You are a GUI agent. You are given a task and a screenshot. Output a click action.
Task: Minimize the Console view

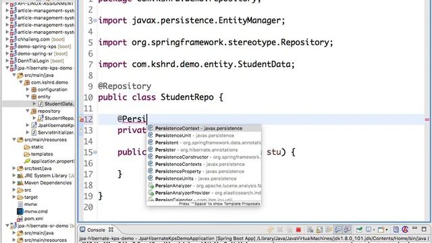(414, 228)
